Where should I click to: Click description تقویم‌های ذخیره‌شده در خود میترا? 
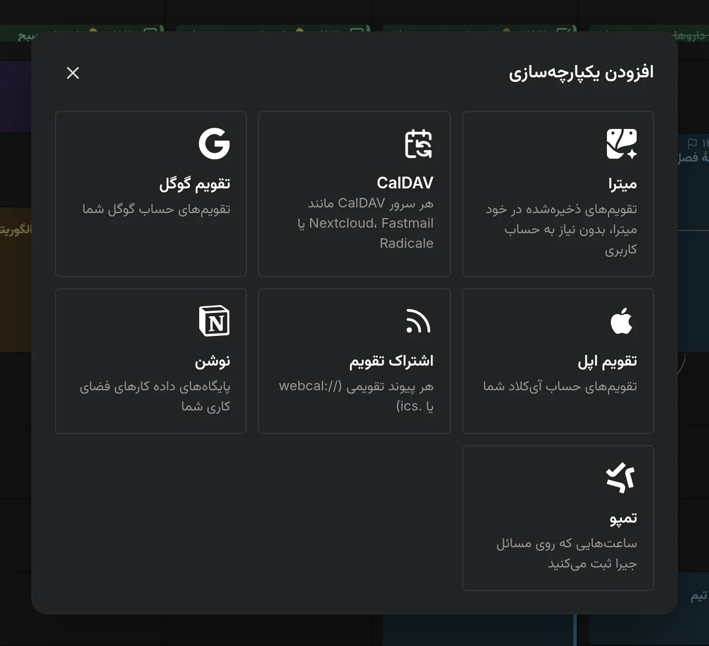(561, 229)
